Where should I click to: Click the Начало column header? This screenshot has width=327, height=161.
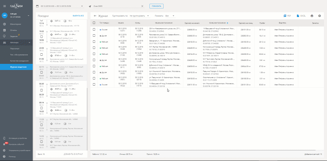point(121,23)
